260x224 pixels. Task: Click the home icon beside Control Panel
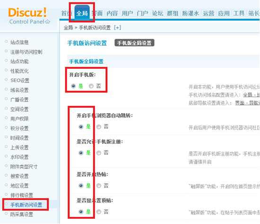(x=47, y=22)
